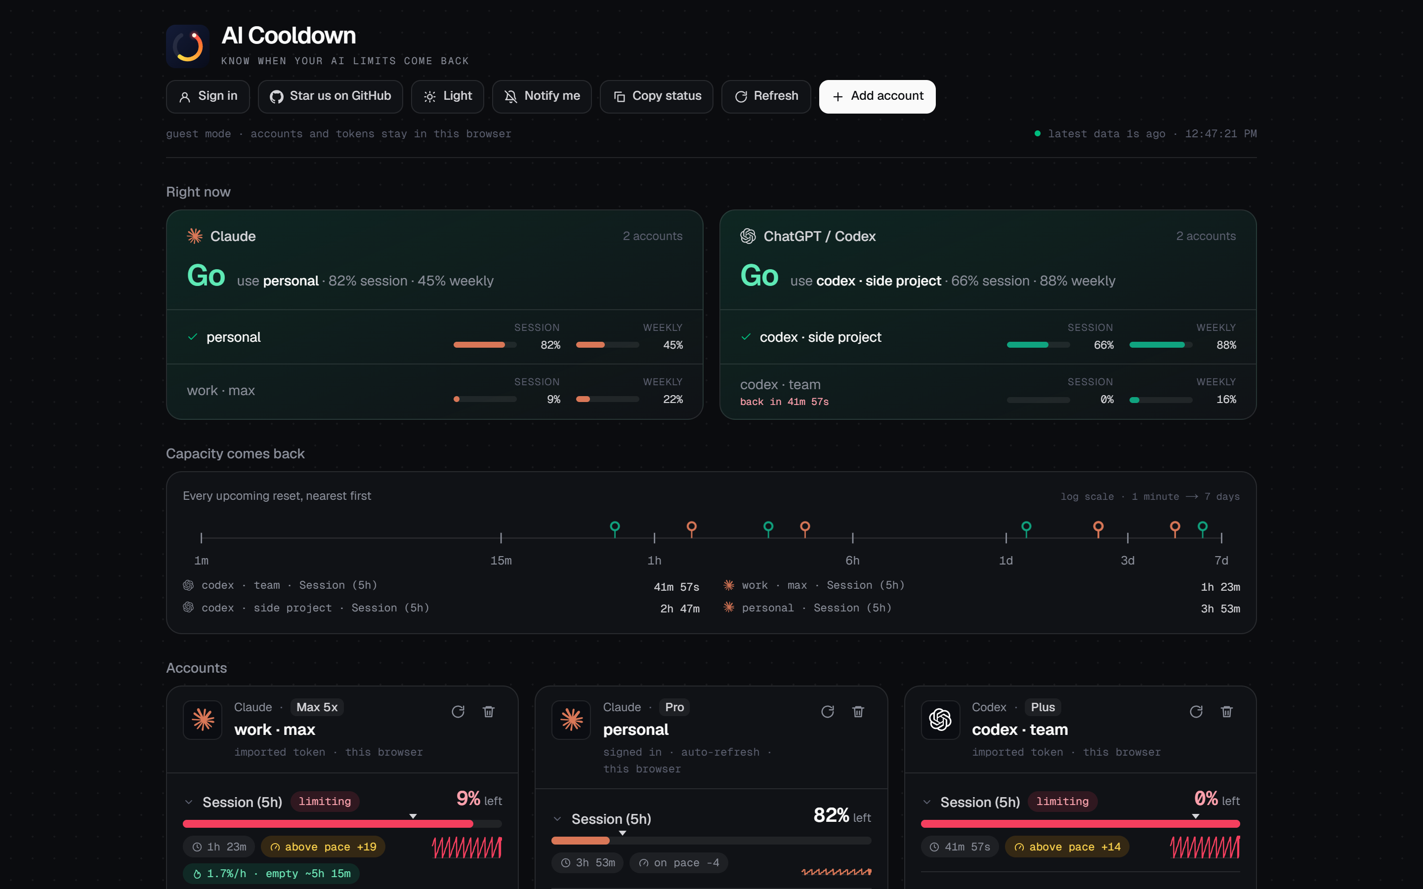Collapse codex · team Session (5h) section
1423x889 pixels.
(x=927, y=802)
